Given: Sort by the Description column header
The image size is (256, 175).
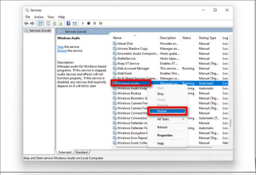Looking at the screenshot, I should (x=169, y=38).
